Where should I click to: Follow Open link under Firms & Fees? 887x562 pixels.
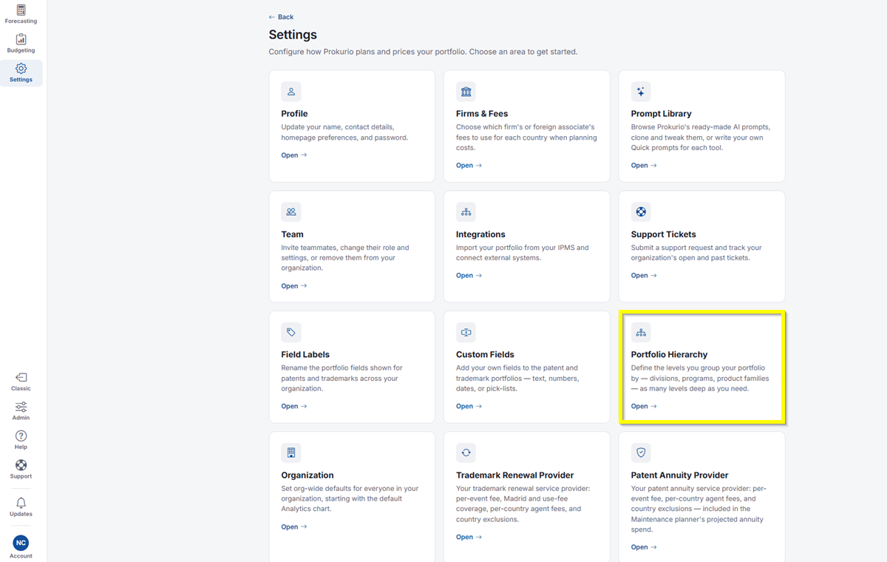tap(469, 166)
